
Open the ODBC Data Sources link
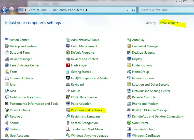(x=84, y=97)
